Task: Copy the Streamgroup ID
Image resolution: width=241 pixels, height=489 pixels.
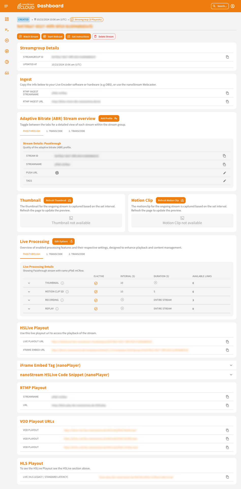Action: [228, 57]
